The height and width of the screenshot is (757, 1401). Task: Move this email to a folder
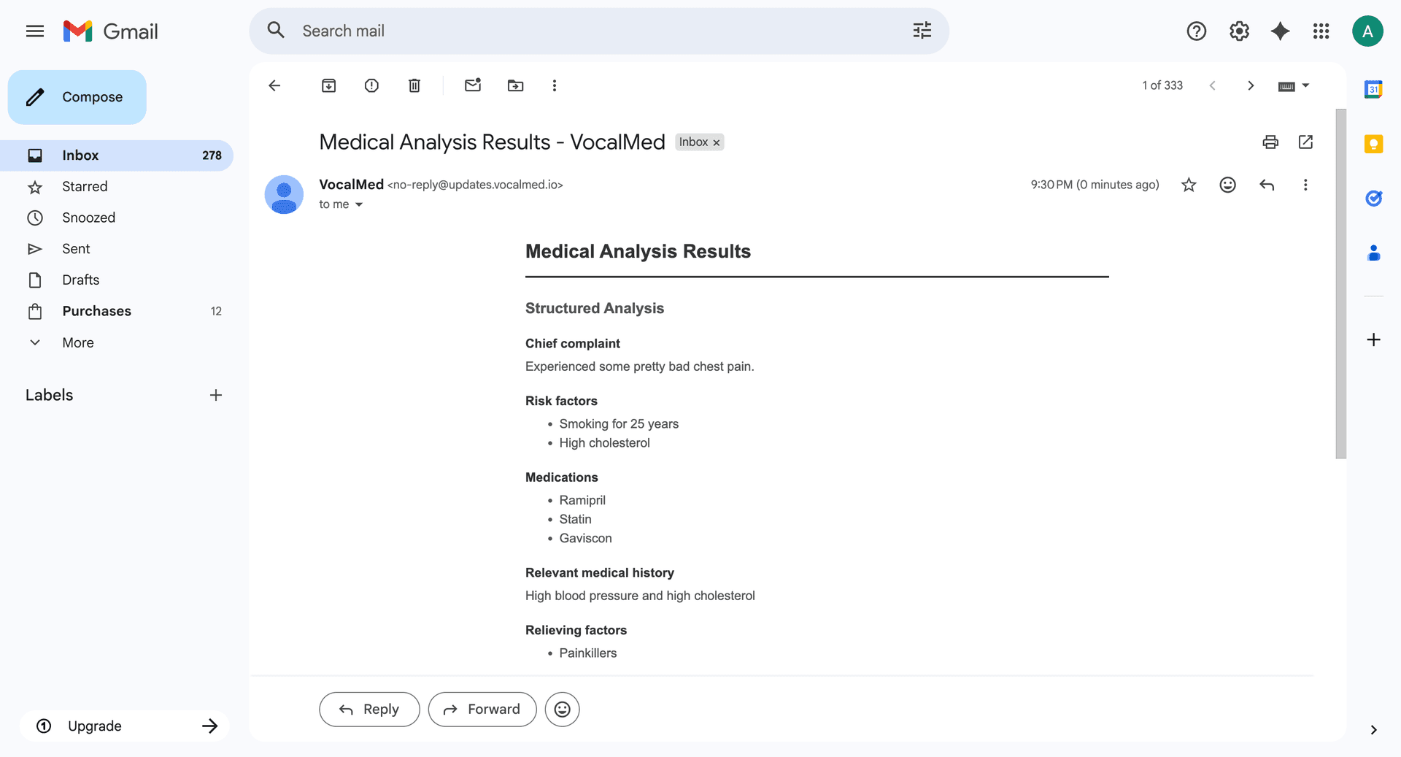515,85
